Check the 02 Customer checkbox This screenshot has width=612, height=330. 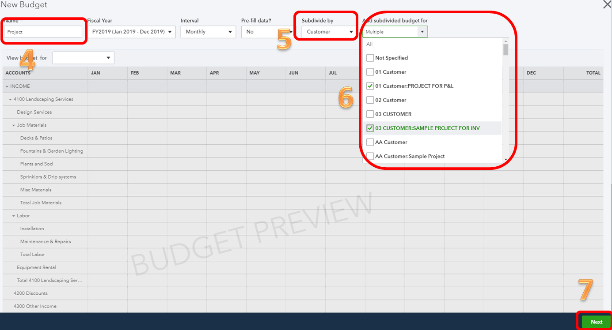[x=370, y=100]
